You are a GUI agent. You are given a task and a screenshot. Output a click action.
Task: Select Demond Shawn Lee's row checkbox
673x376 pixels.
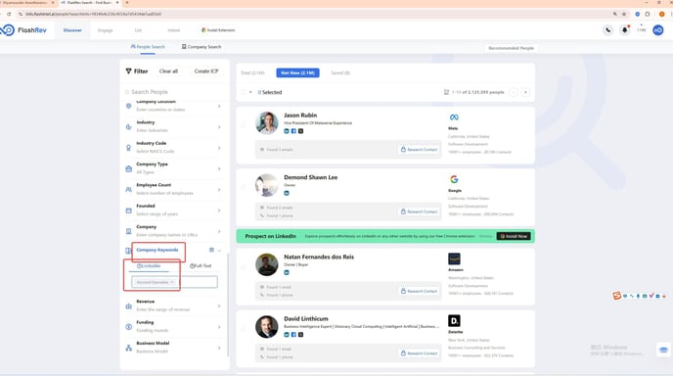point(244,187)
